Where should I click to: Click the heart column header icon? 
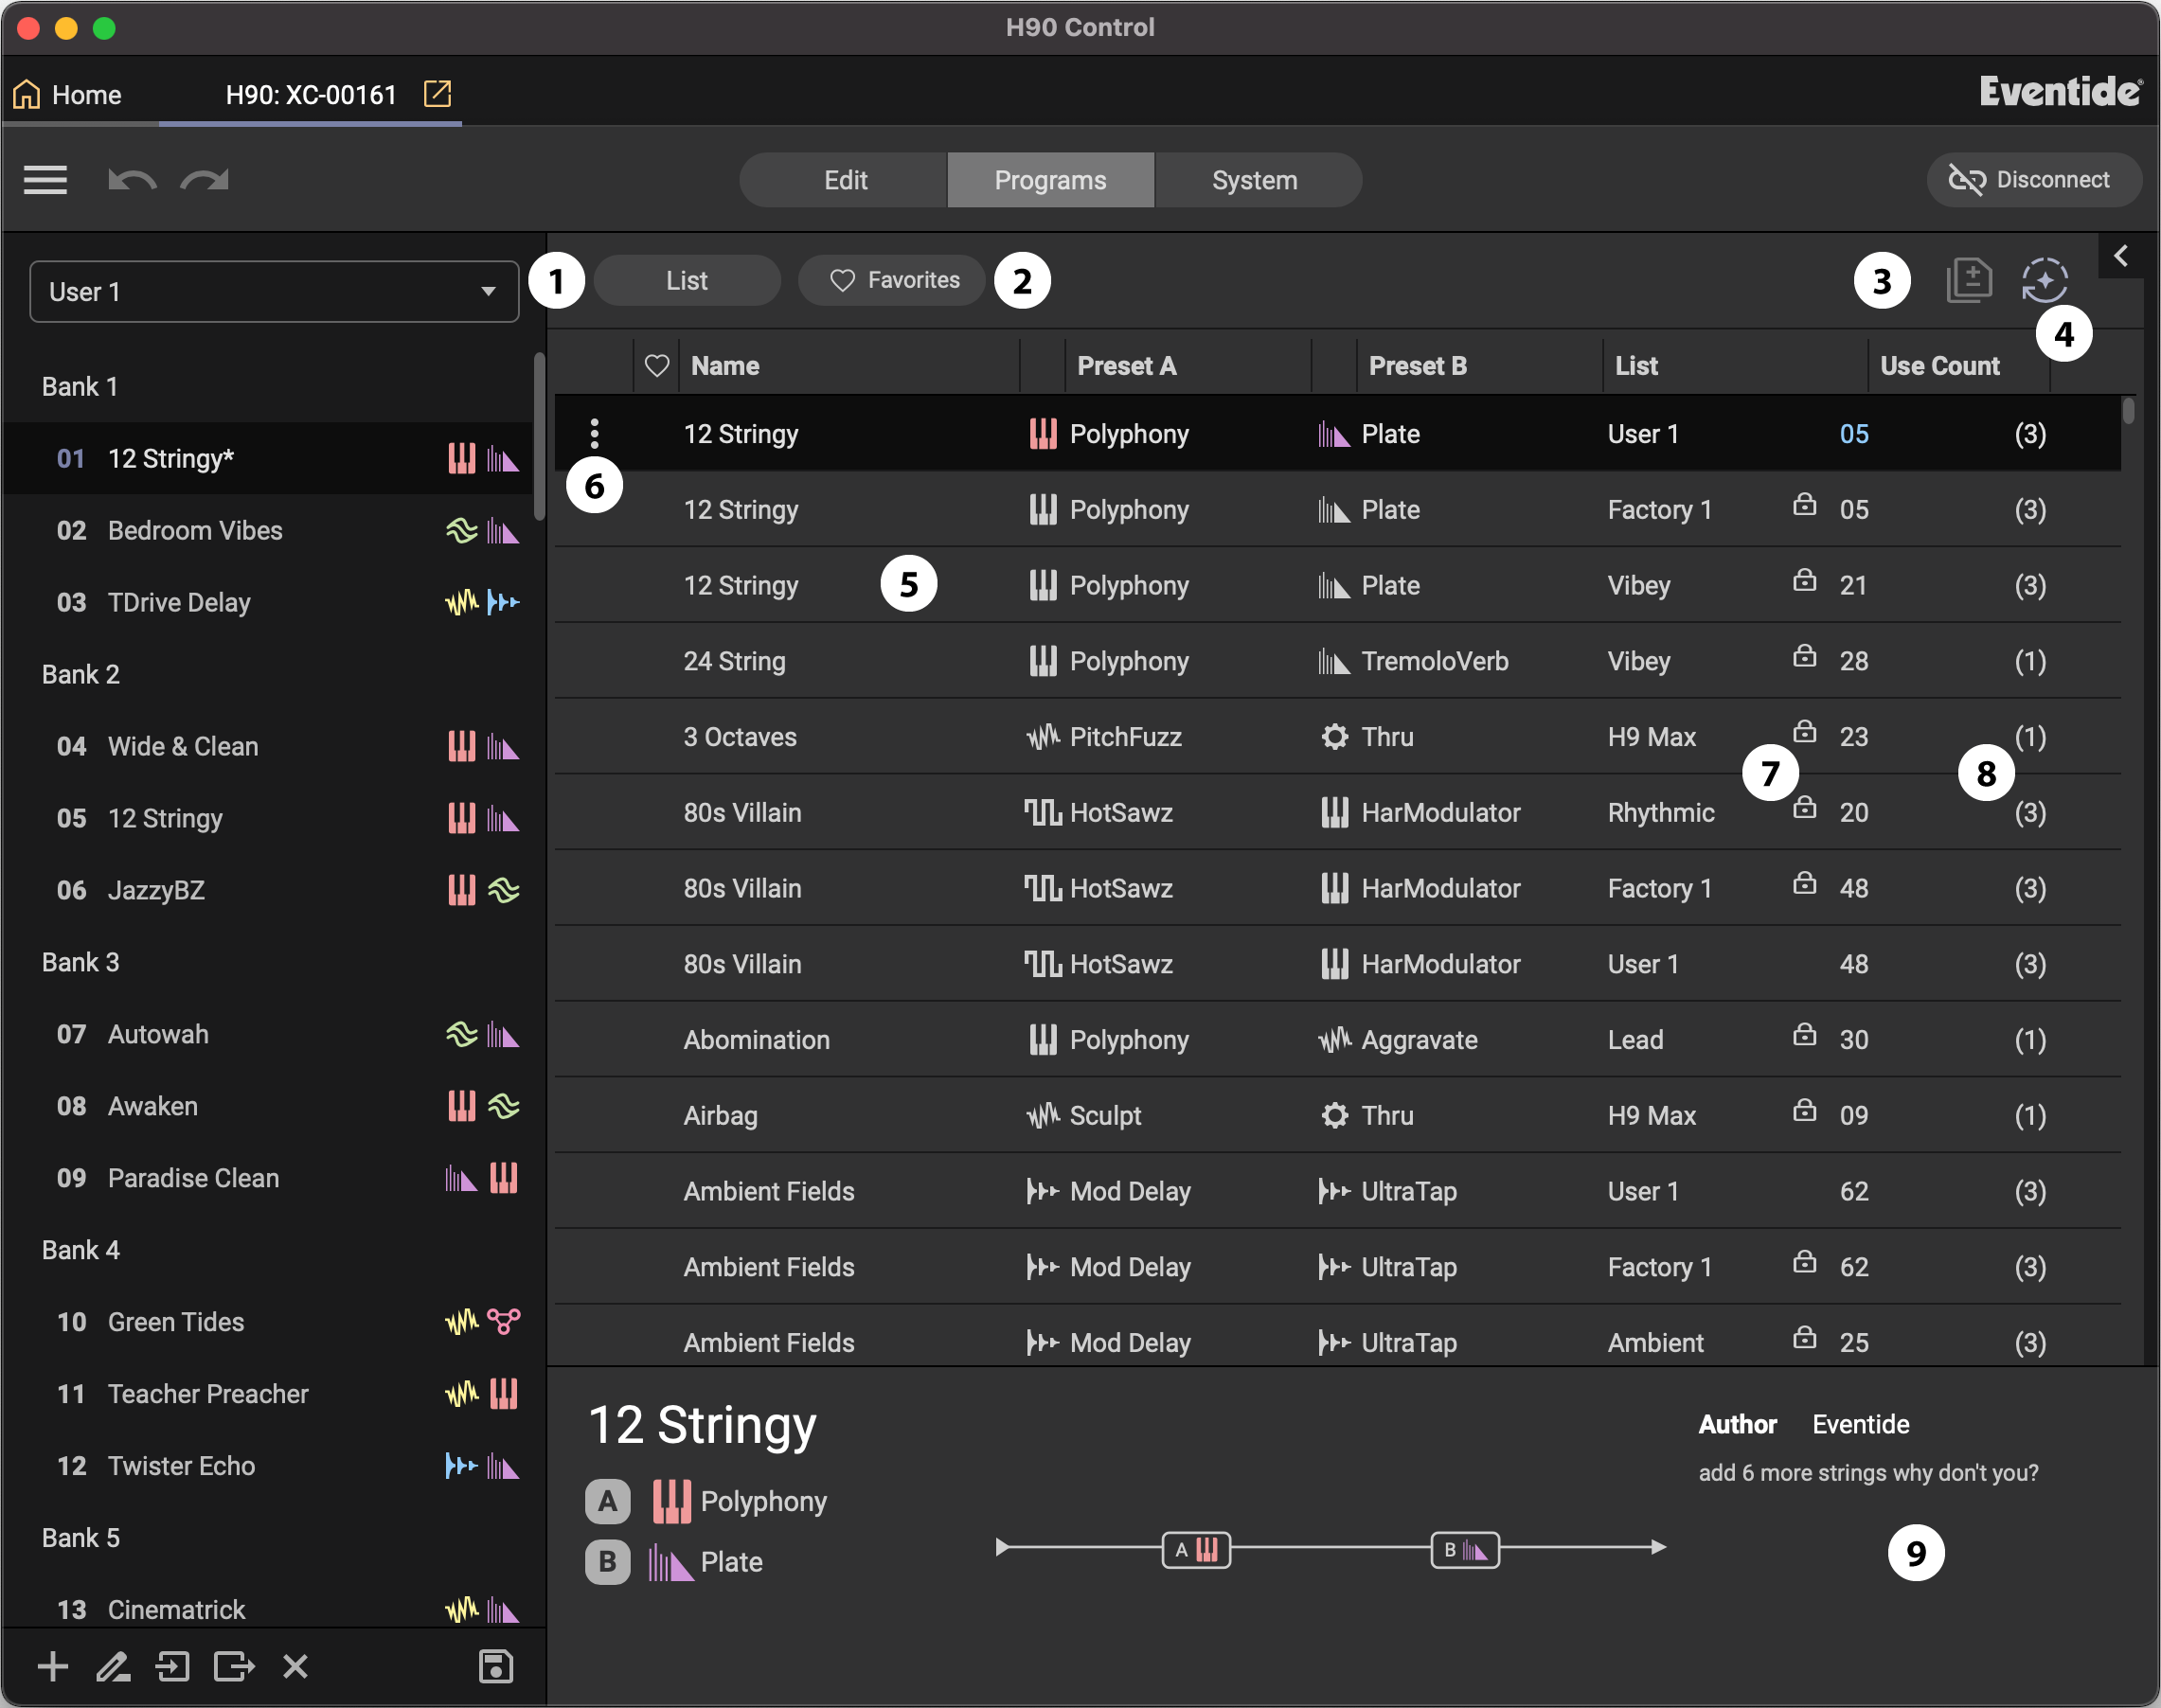(x=657, y=366)
